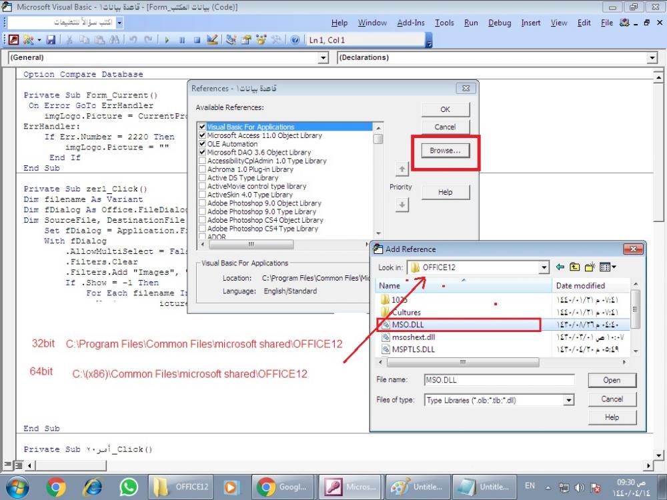667x500 pixels.
Task: Click the blue Help question mark icon
Action: click(x=295, y=40)
